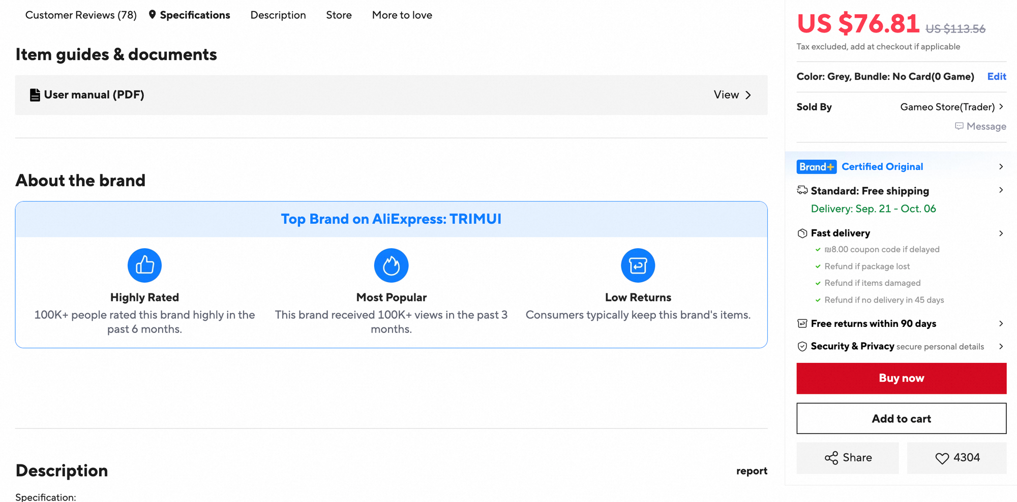Click Top Brand on AliExpress: TRIMUI heading
Image resolution: width=1017 pixels, height=502 pixels.
(391, 219)
